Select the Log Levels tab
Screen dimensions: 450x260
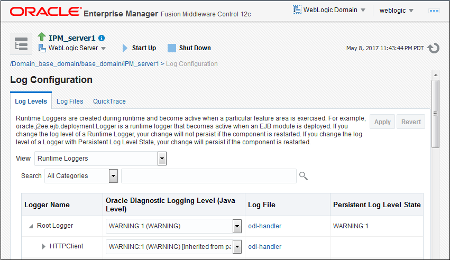coord(31,101)
